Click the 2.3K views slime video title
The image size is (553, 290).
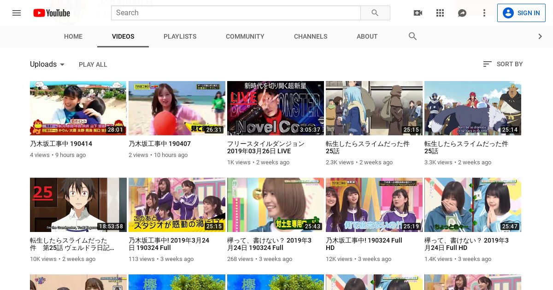(368, 147)
